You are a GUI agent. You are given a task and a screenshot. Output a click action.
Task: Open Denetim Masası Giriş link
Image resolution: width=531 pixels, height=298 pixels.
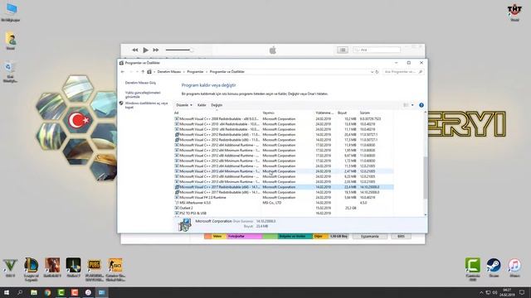pos(140,83)
